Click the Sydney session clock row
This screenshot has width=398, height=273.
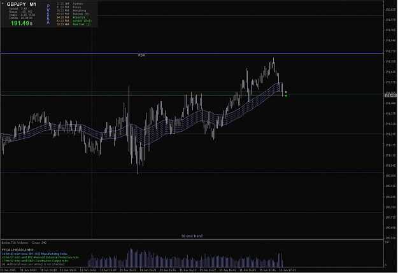coord(69,4)
